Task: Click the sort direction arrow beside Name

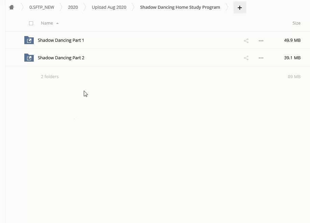Action: click(x=57, y=23)
